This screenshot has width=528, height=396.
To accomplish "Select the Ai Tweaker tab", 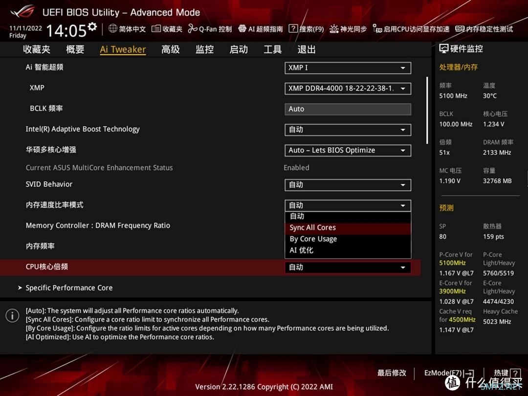I will point(123,49).
